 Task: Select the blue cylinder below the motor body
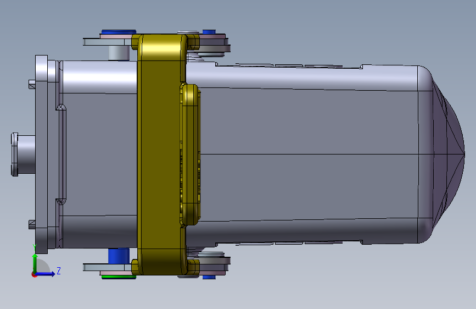pyautogui.click(x=119, y=256)
